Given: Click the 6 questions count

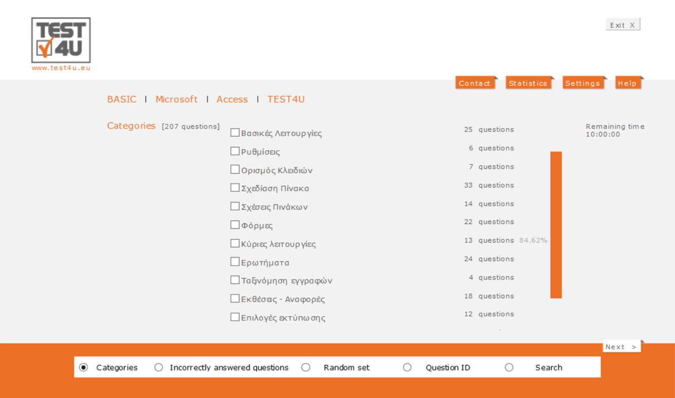Looking at the screenshot, I should click(491, 148).
